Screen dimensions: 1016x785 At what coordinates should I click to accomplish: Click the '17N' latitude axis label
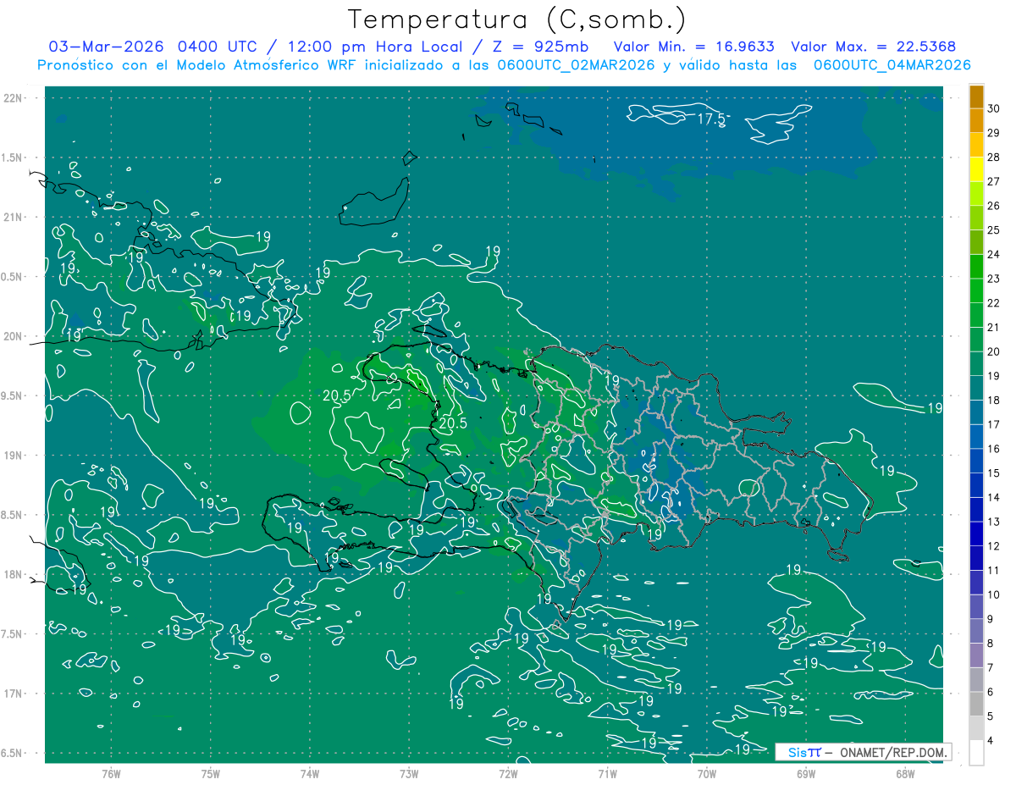click(x=12, y=694)
